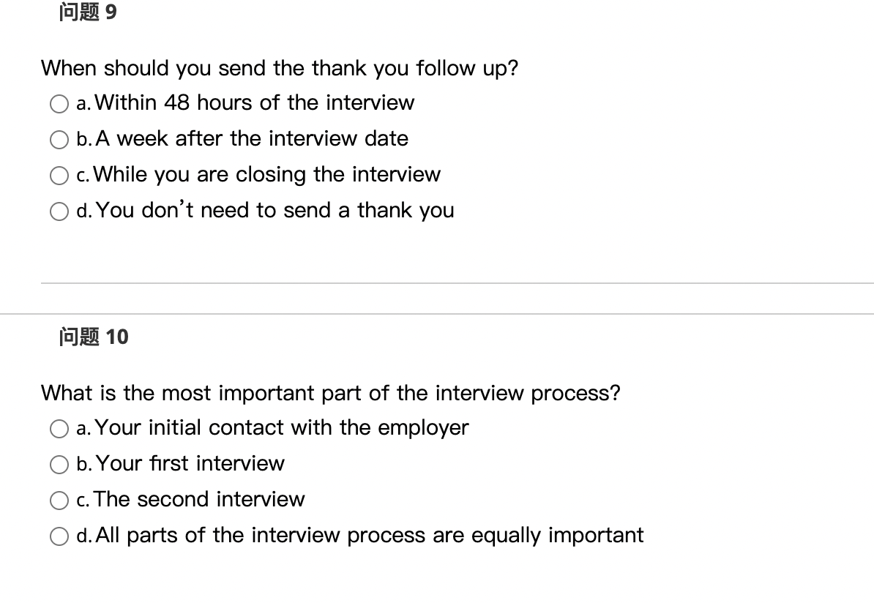Click the 'A week after the interview date' answer text
This screenshot has height=603, width=874.
[x=252, y=138]
